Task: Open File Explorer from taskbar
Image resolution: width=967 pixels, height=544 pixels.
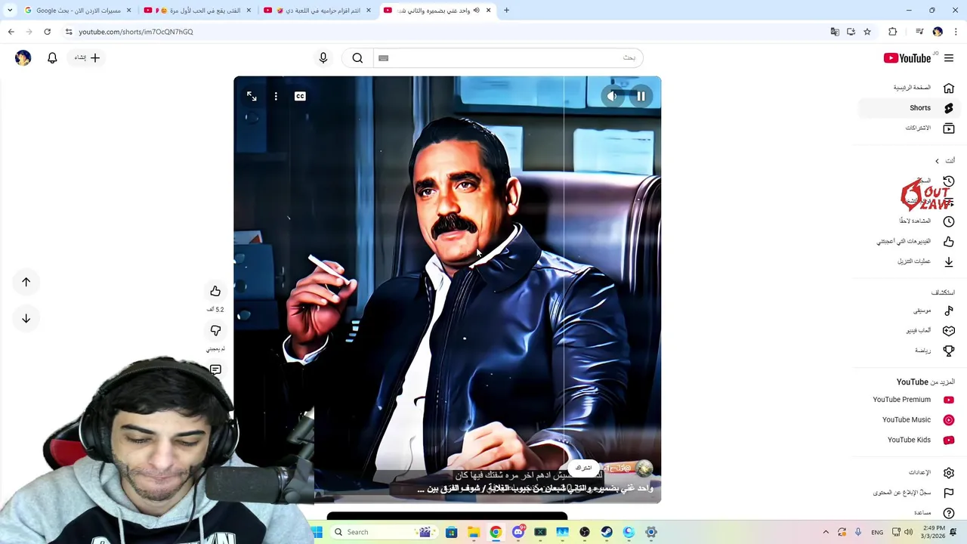Action: [474, 532]
